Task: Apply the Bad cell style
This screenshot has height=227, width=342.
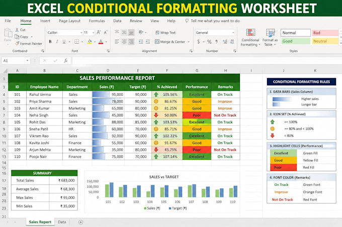Action: click(x=325, y=33)
